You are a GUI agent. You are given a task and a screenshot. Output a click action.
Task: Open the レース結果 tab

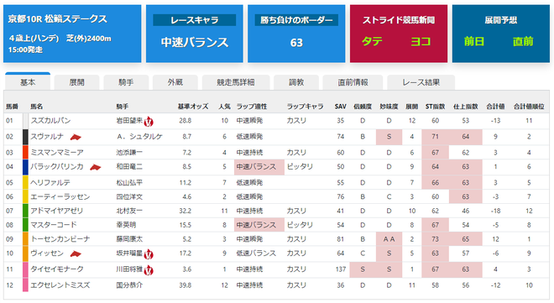421,82
